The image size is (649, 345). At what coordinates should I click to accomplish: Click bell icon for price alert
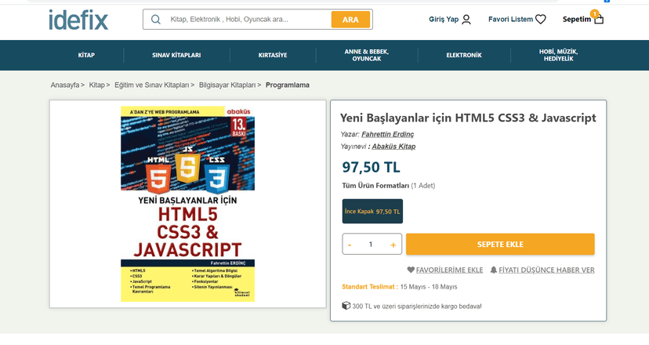click(x=493, y=270)
